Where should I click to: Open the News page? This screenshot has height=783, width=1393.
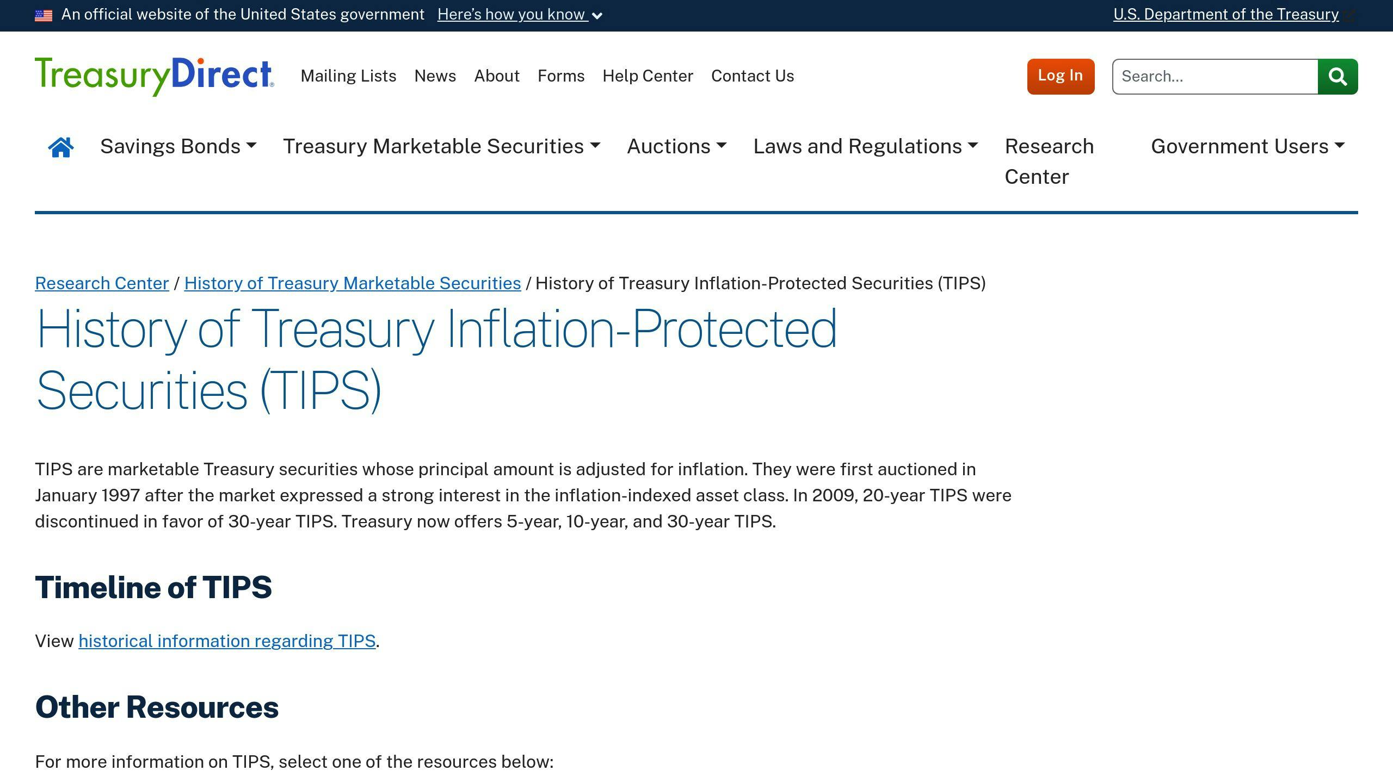[x=435, y=76]
